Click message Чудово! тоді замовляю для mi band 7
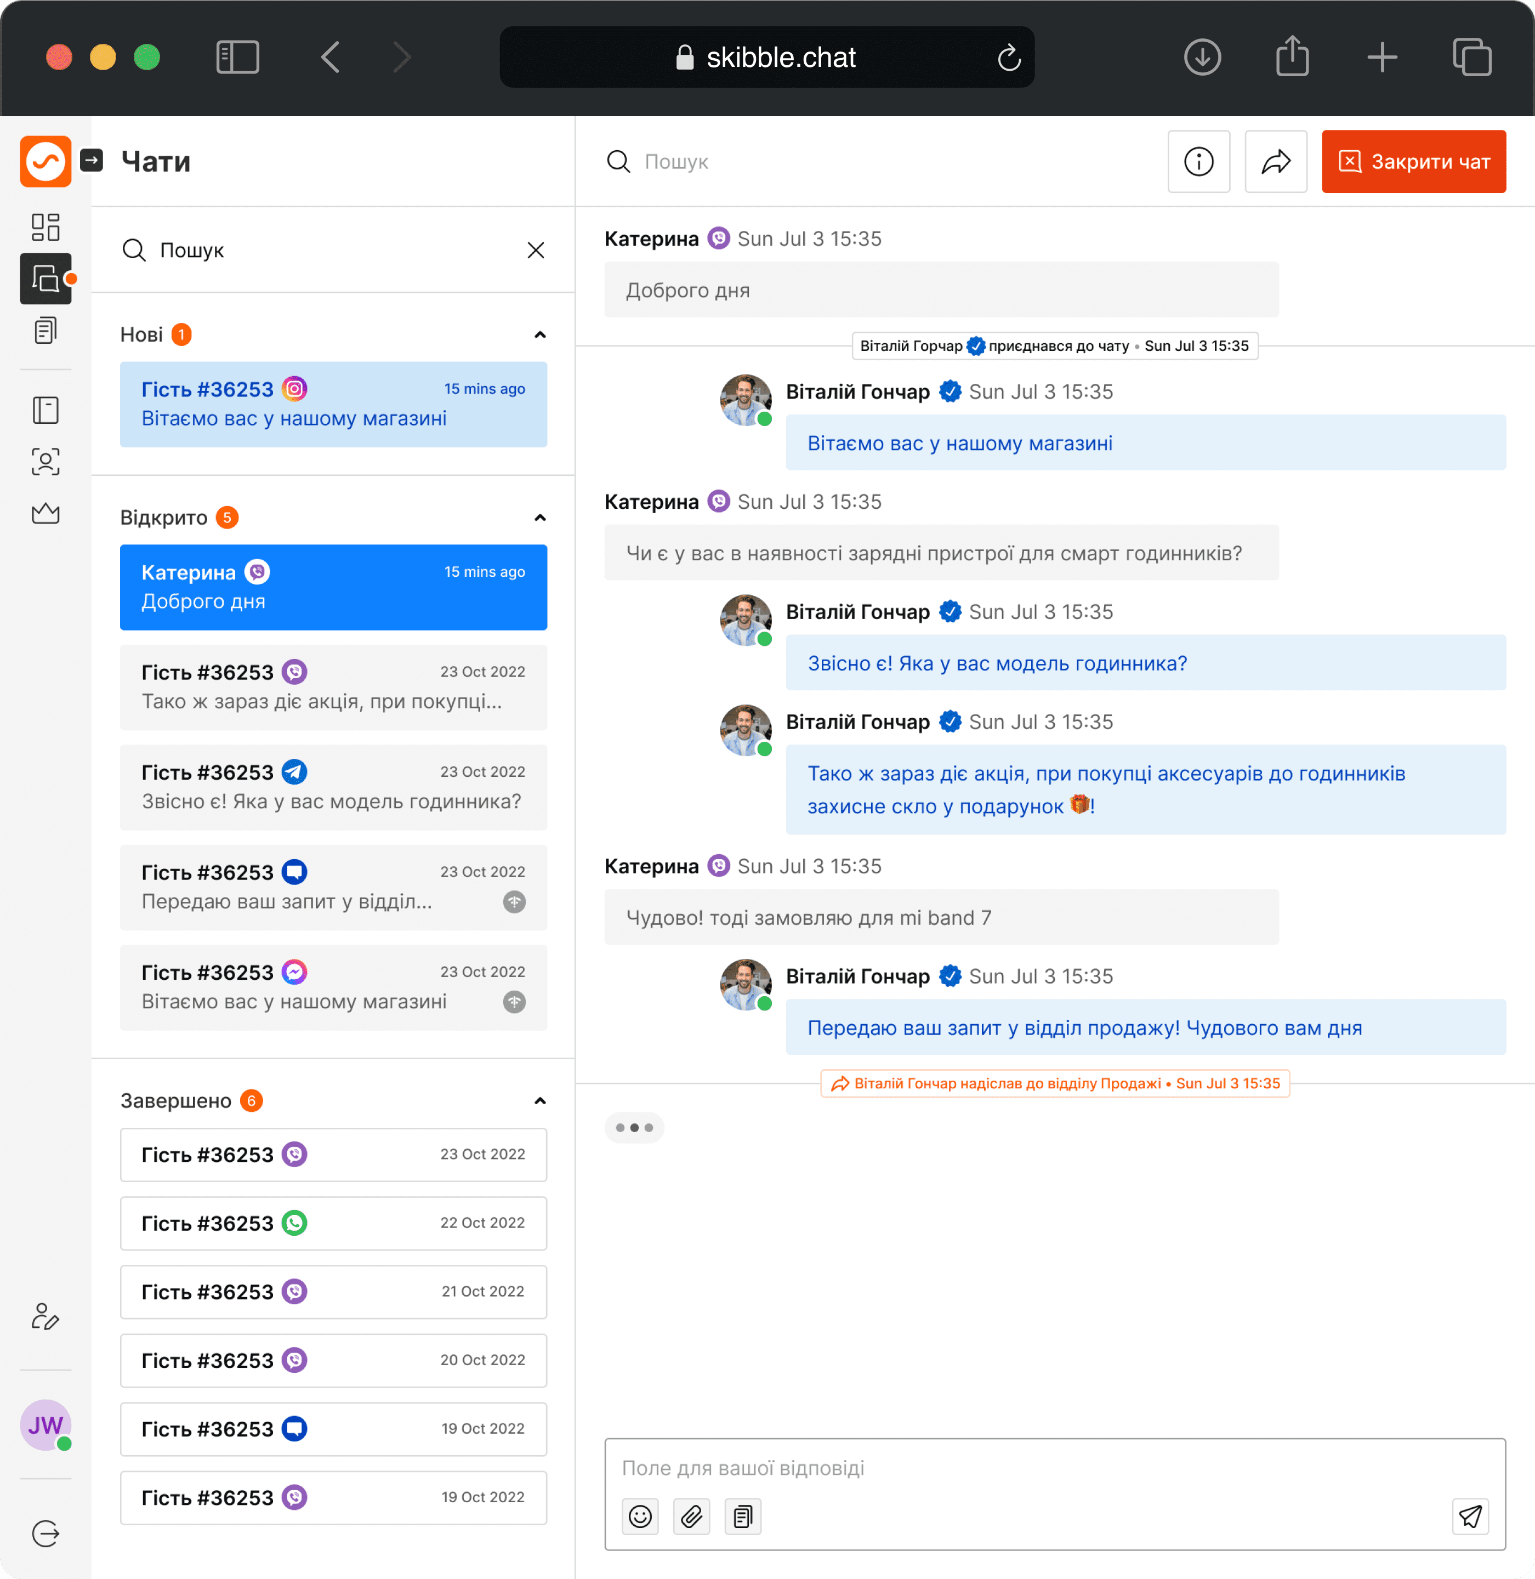The image size is (1535, 1579). (941, 917)
